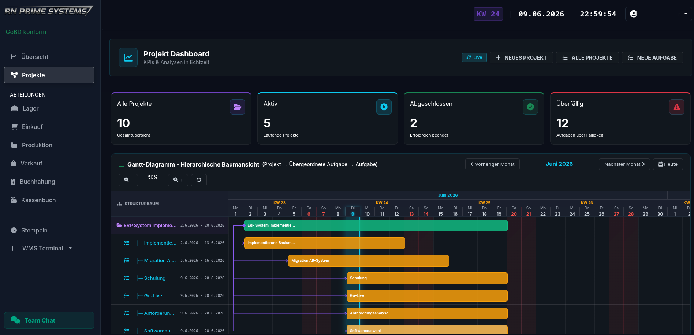Click the GoBD konform label
Image resolution: width=694 pixels, height=335 pixels.
26,32
